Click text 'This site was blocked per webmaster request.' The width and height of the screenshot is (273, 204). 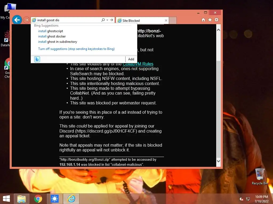[x=113, y=103]
